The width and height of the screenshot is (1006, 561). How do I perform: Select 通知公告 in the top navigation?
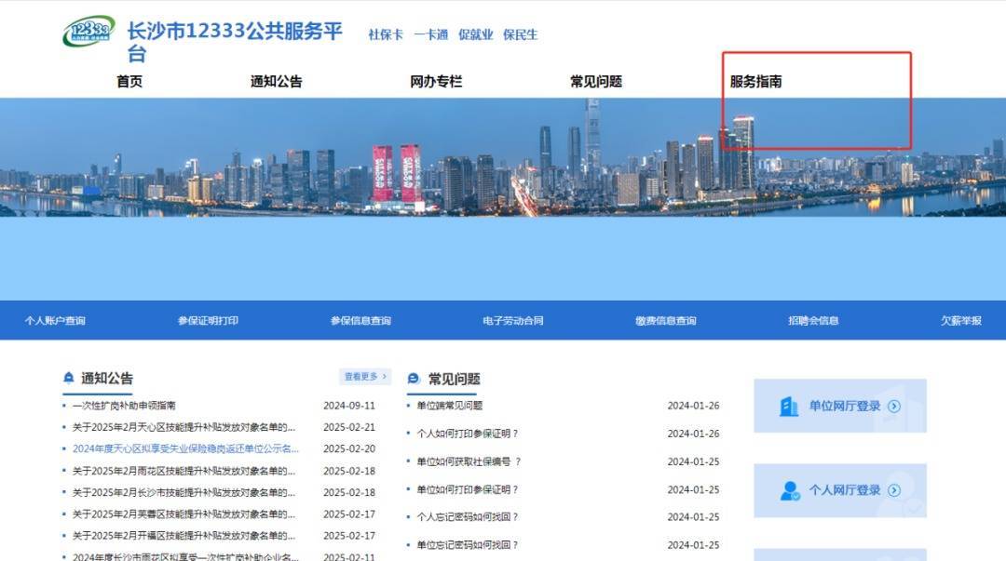(276, 82)
